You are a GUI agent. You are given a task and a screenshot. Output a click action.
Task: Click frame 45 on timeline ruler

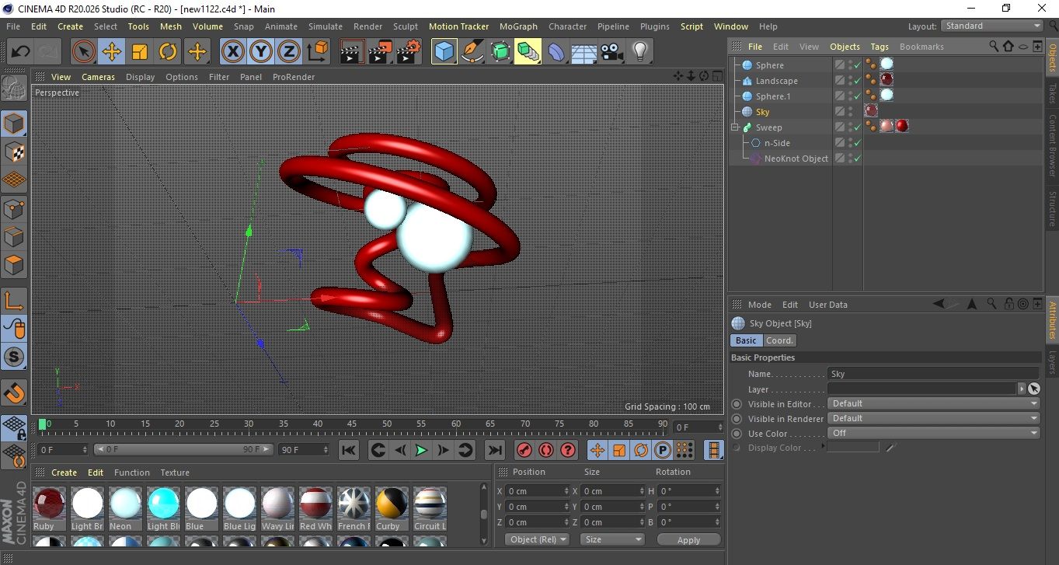(352, 424)
